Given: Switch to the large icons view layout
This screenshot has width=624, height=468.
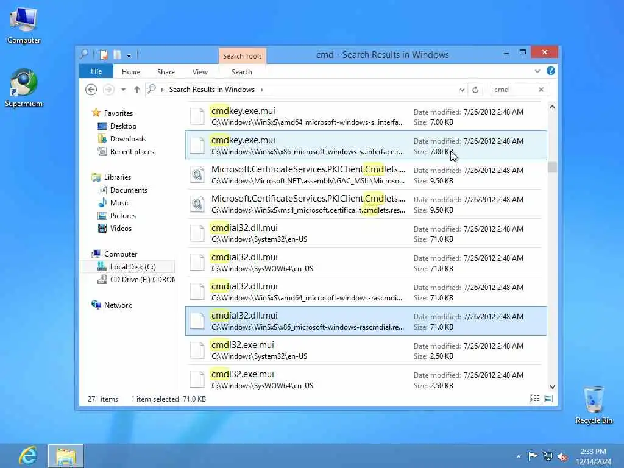Looking at the screenshot, I should coord(548,399).
